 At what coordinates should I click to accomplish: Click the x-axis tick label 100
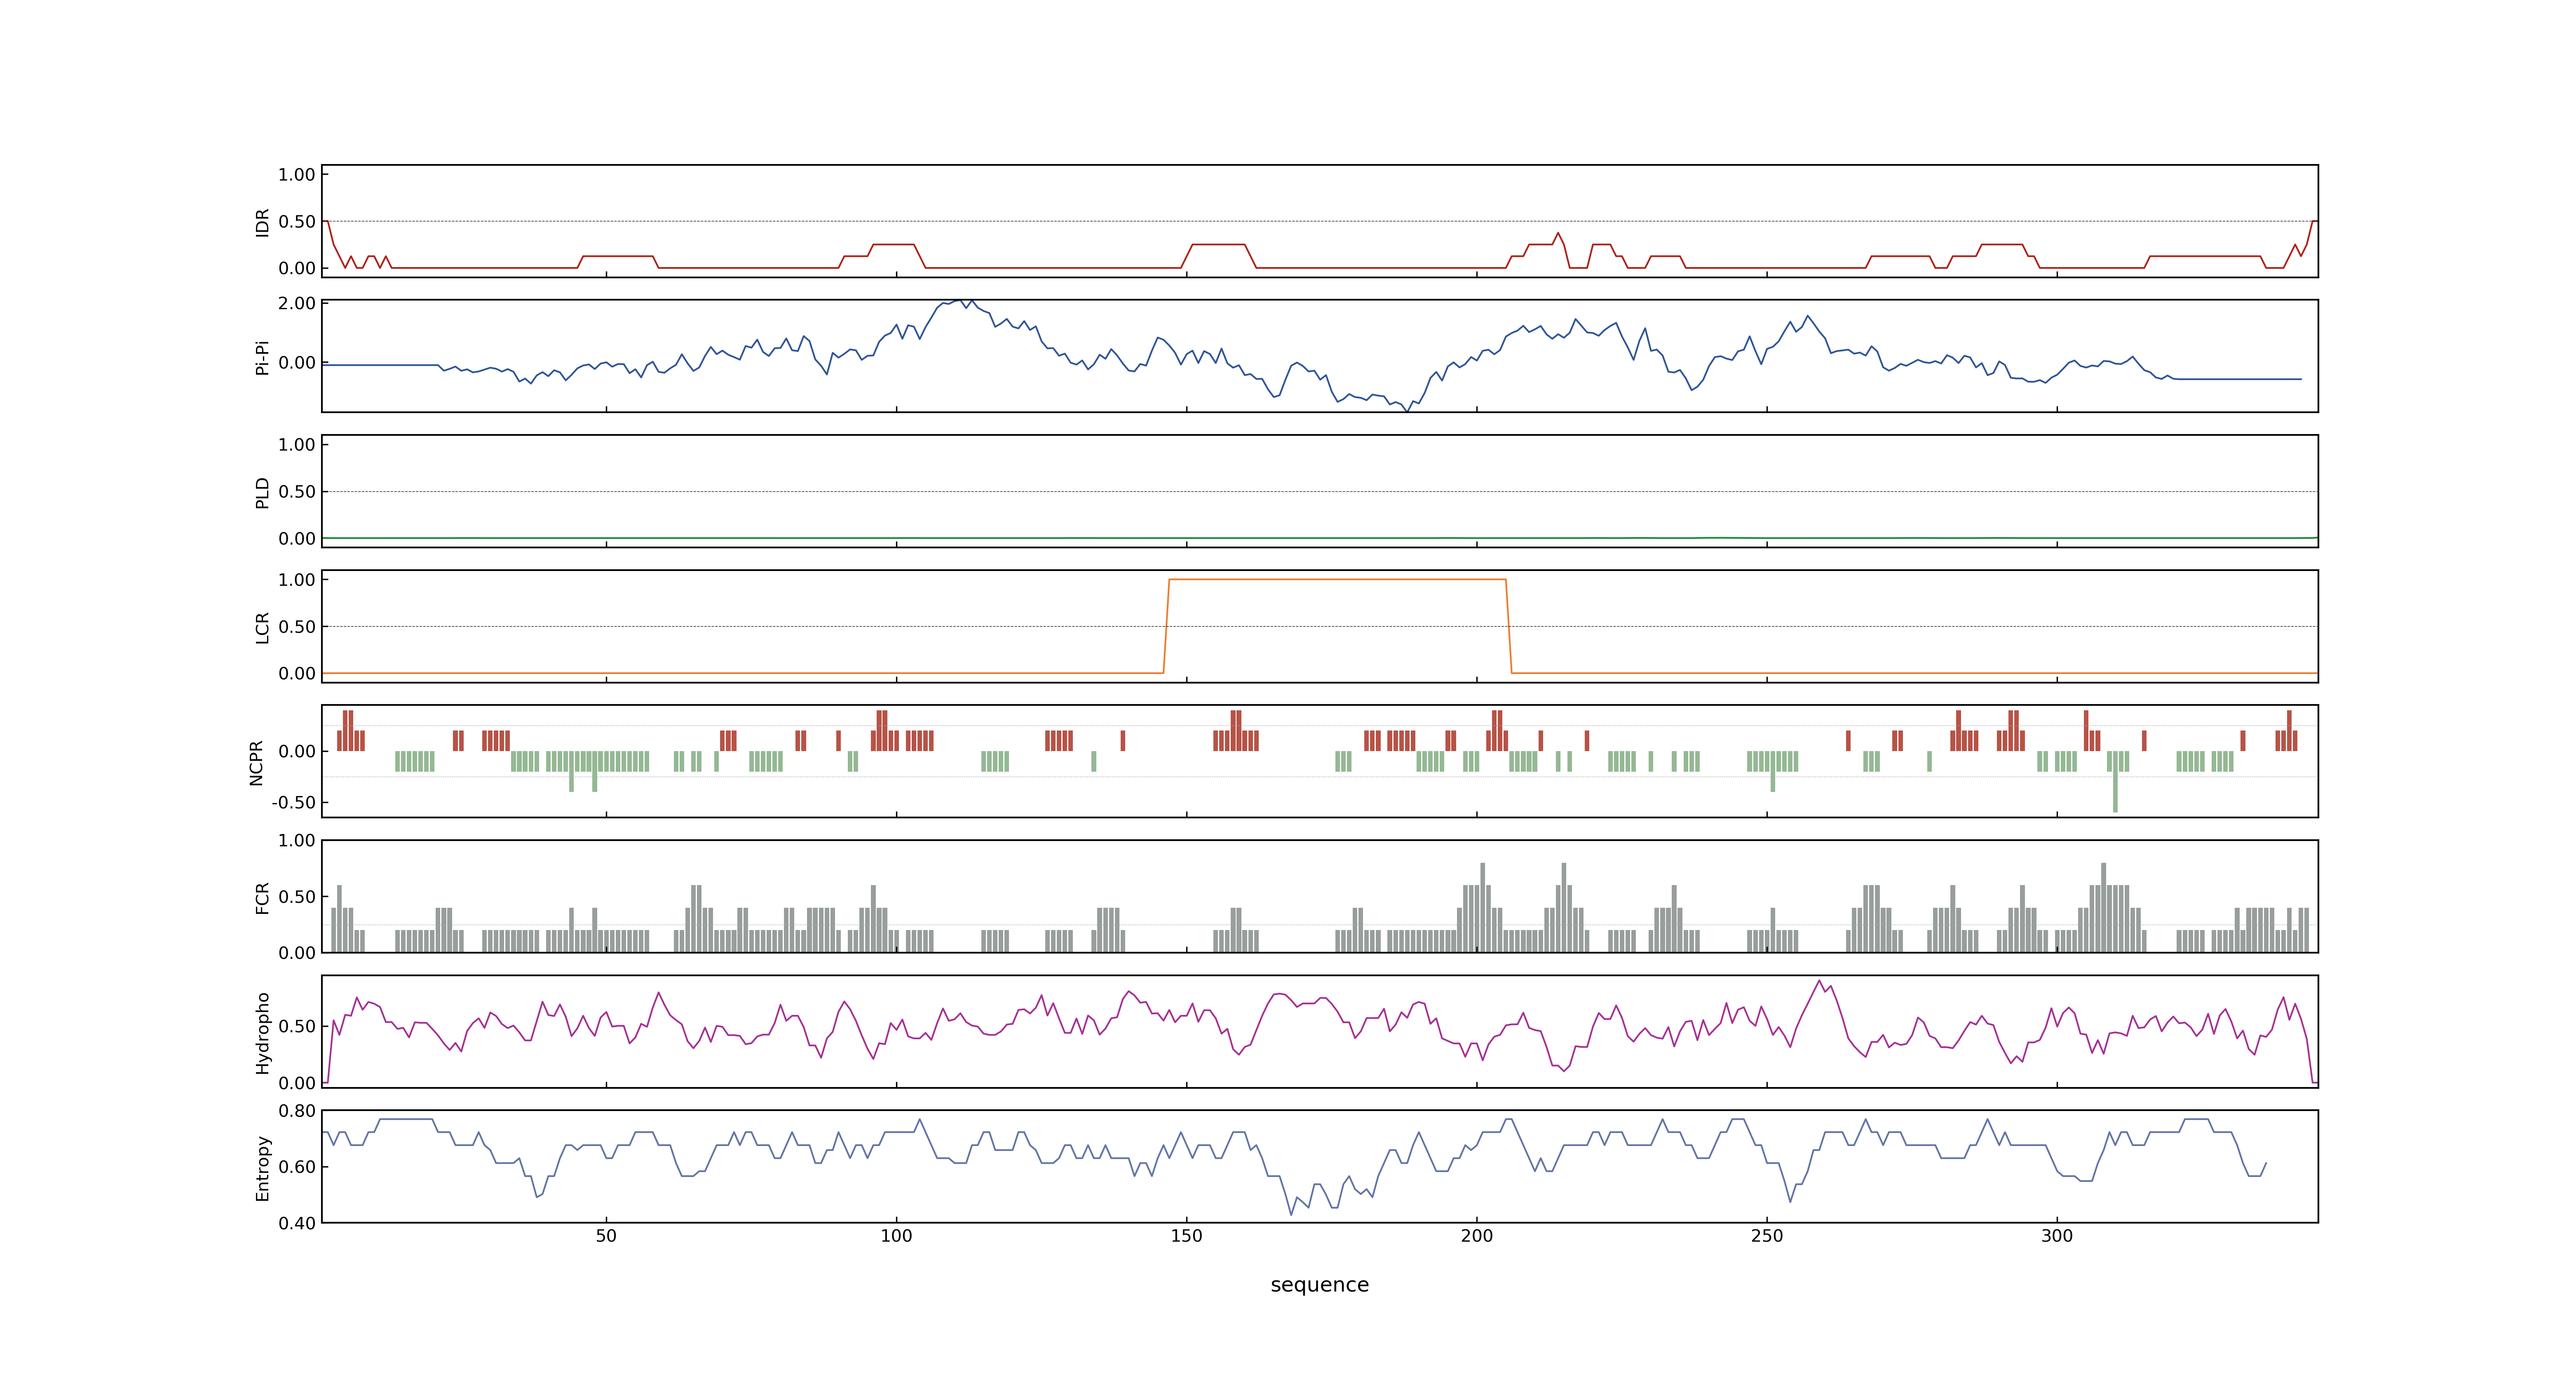tap(896, 1235)
